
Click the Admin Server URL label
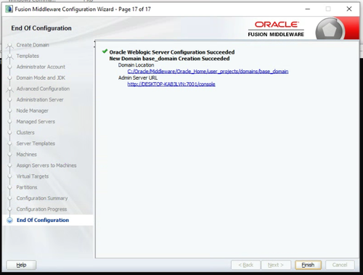pyautogui.click(x=138, y=78)
